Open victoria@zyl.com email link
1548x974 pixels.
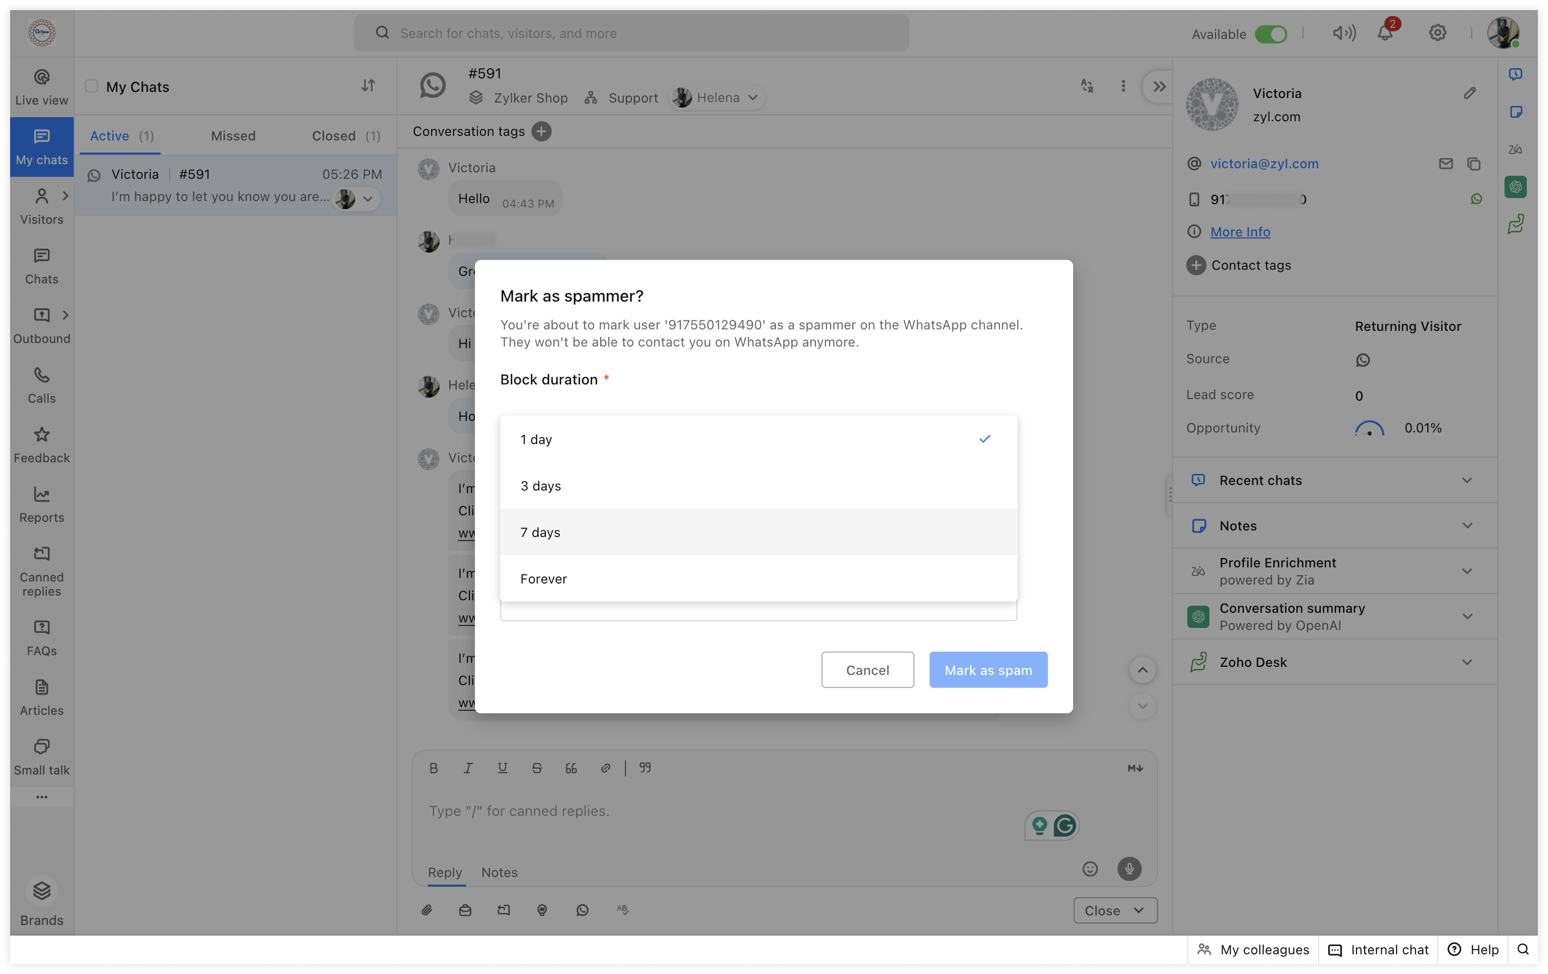click(1264, 163)
